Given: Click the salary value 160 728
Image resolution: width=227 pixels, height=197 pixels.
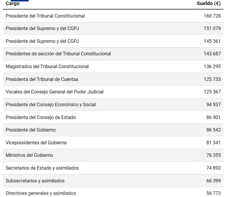Looking at the screenshot, I should coord(212,16).
